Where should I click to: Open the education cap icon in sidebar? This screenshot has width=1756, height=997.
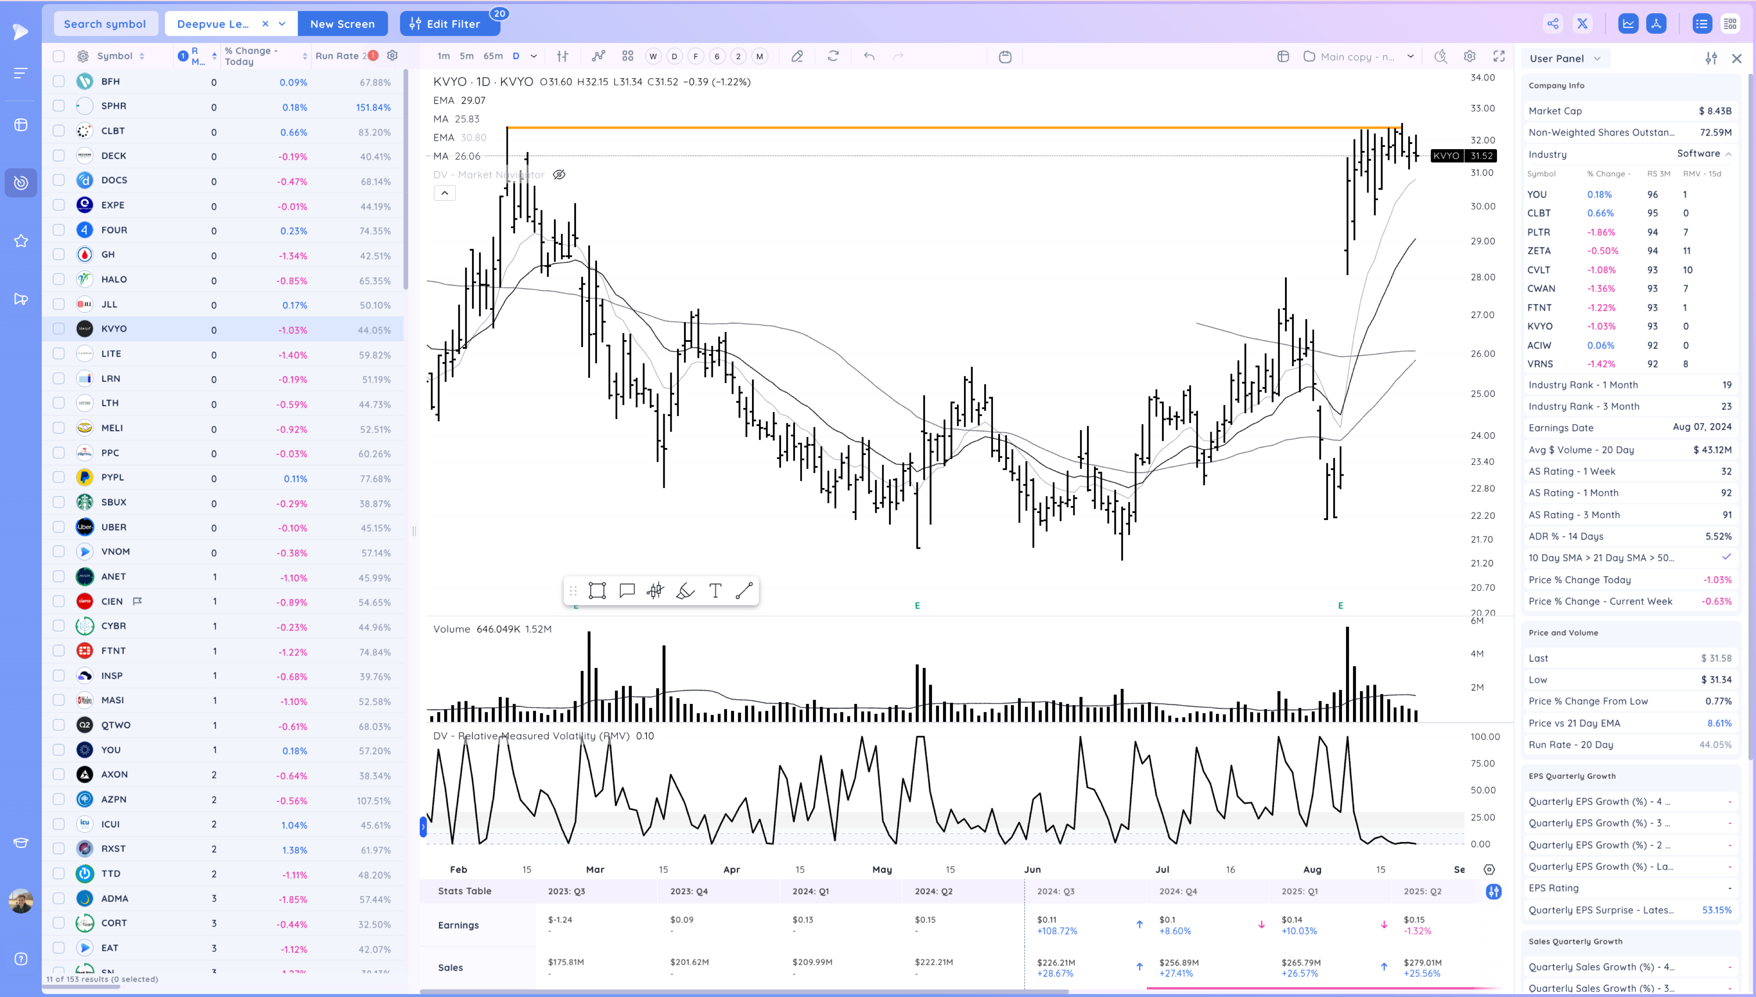(21, 843)
